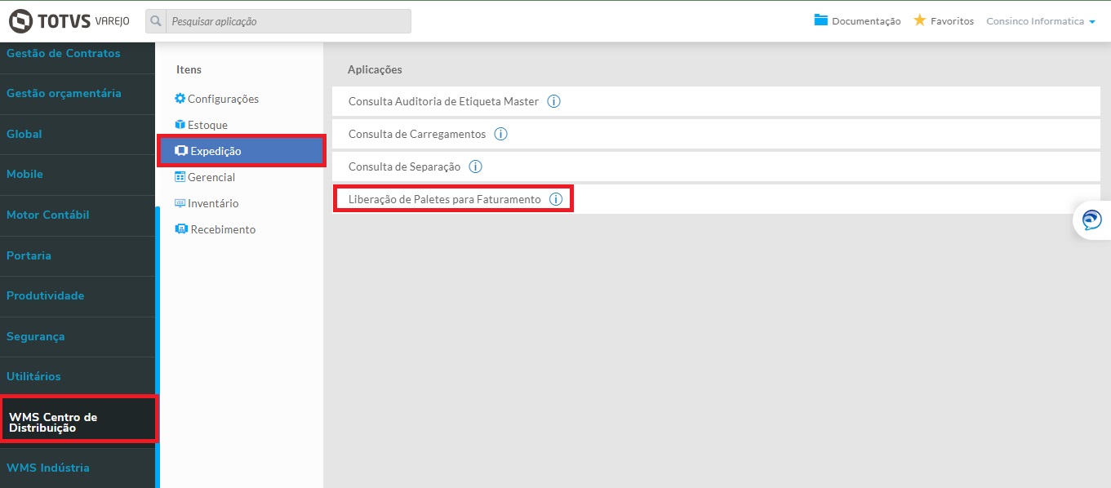Click the Estoque box icon
The height and width of the screenshot is (488, 1111).
click(180, 125)
